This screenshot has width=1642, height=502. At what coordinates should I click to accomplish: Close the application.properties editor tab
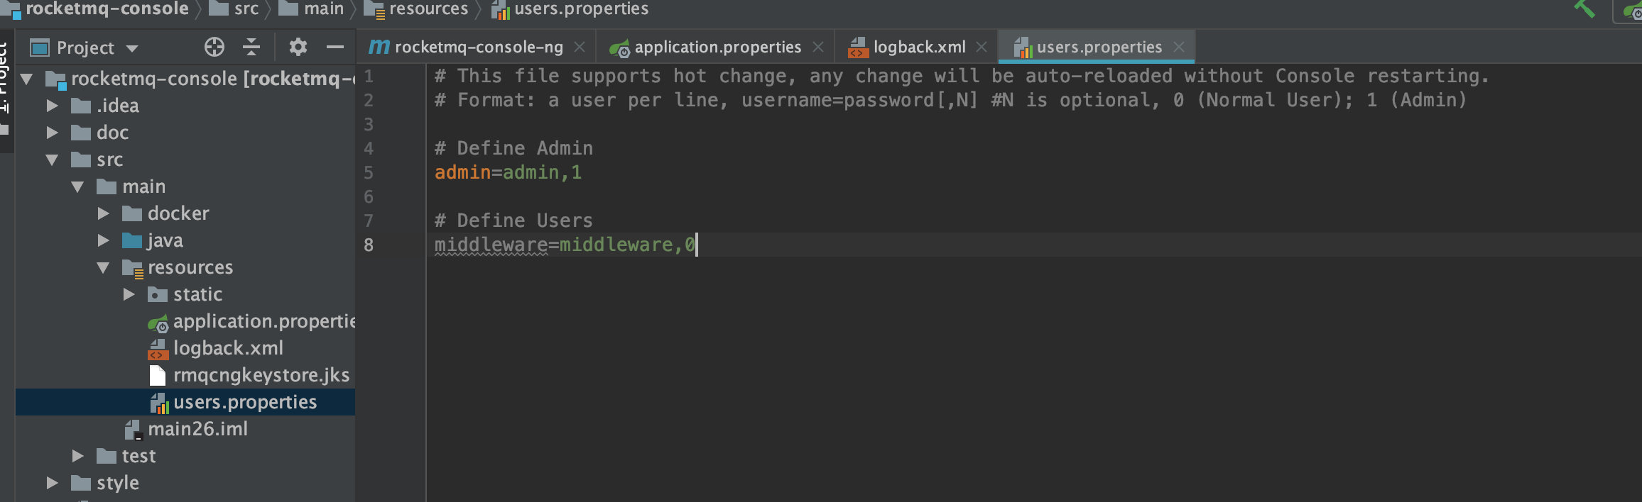coord(818,47)
